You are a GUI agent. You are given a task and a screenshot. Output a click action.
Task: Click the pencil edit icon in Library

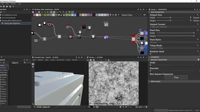[4, 63]
